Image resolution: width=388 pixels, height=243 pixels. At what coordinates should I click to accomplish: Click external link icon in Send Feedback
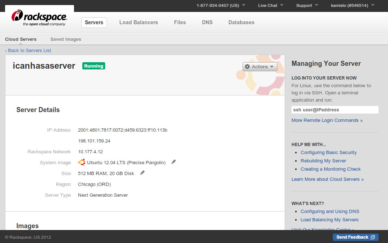pyautogui.click(x=373, y=237)
